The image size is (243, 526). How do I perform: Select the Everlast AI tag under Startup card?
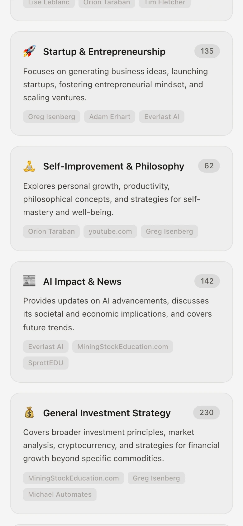[x=162, y=117]
